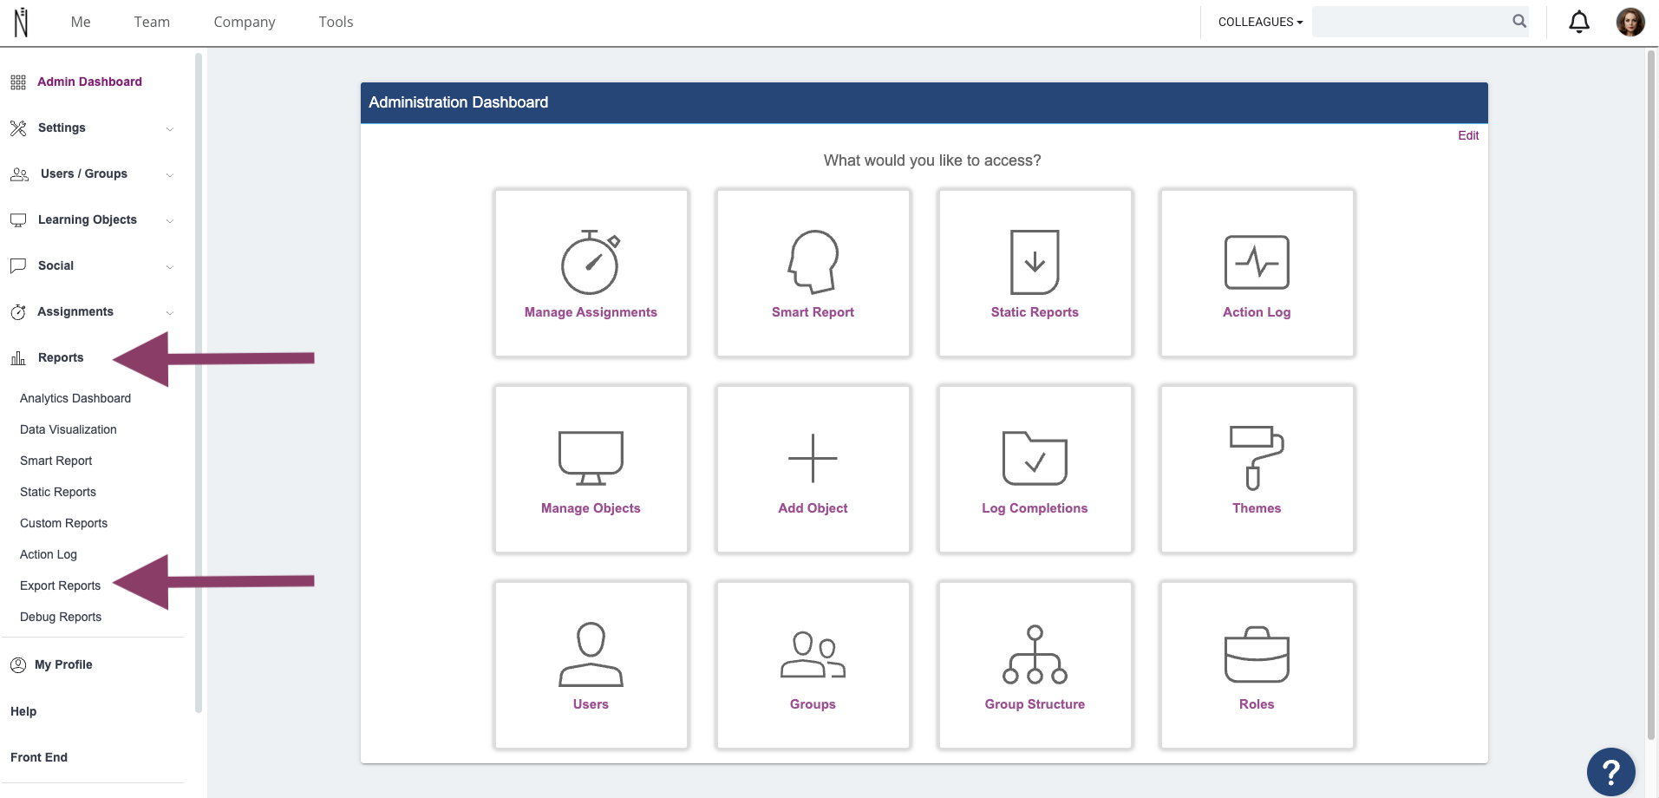1659x798 pixels.
Task: Open the Manage Assignments stopwatch tile
Action: click(x=591, y=273)
